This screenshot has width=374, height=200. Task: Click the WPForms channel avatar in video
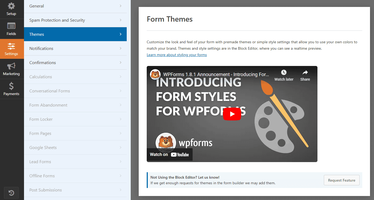click(x=155, y=74)
